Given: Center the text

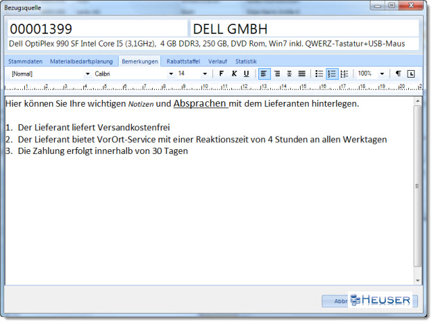Looking at the screenshot, I should point(290,74).
